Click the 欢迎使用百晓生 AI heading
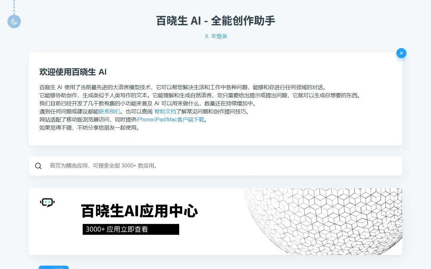Viewport: 431px width, 269px height. 73,72
